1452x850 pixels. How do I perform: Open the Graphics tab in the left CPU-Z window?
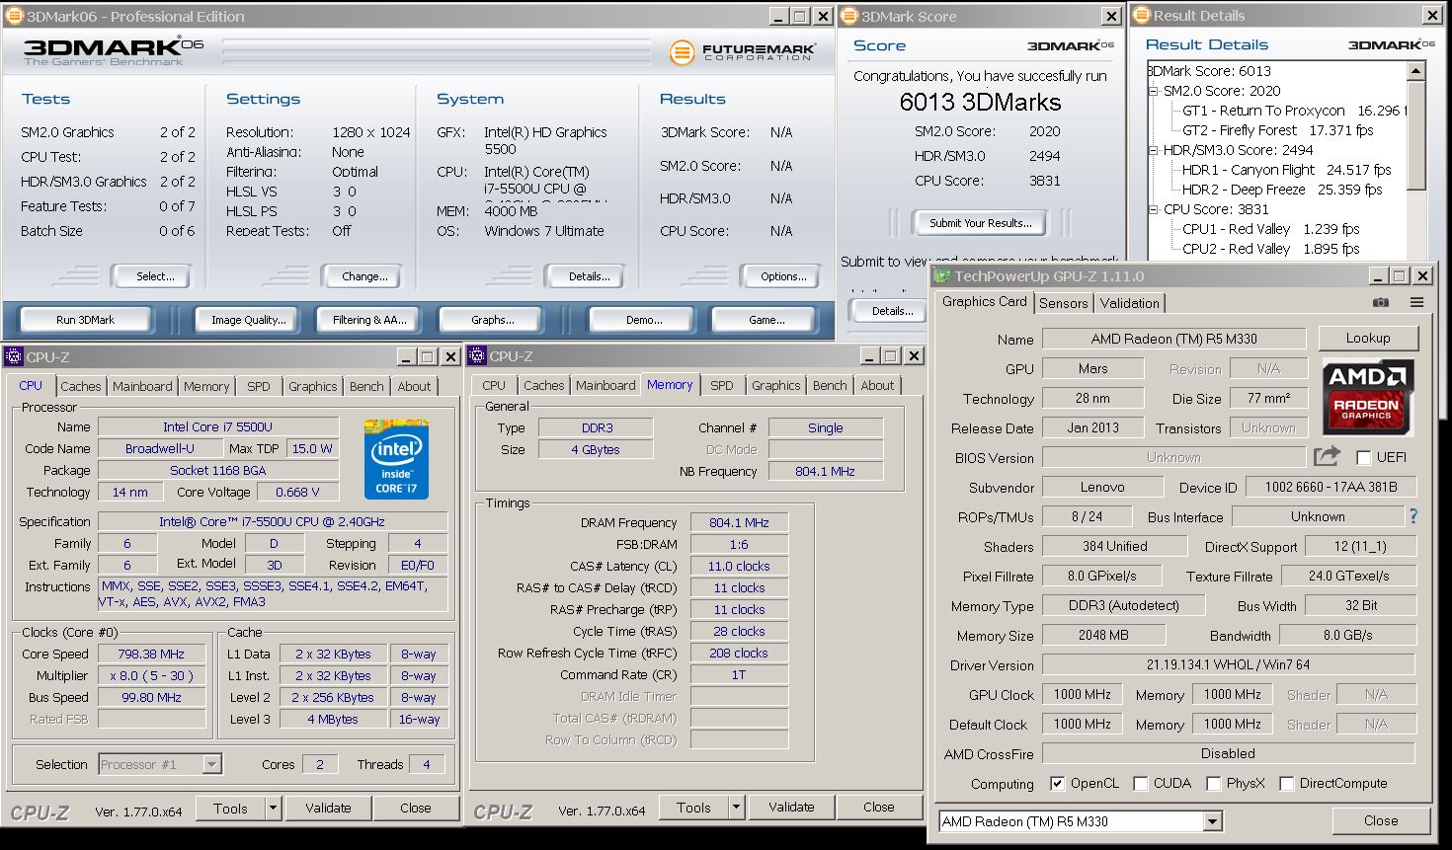pyautogui.click(x=313, y=386)
